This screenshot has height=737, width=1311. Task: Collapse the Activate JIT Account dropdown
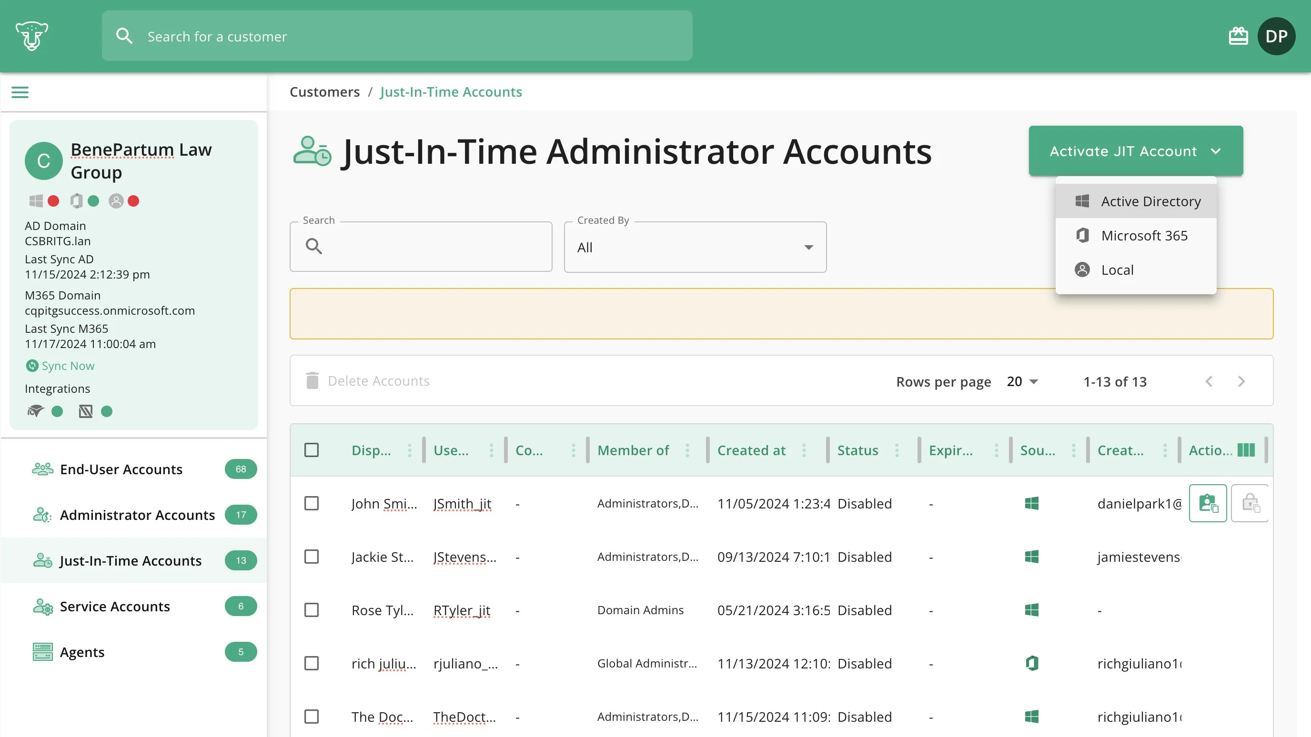click(1135, 151)
